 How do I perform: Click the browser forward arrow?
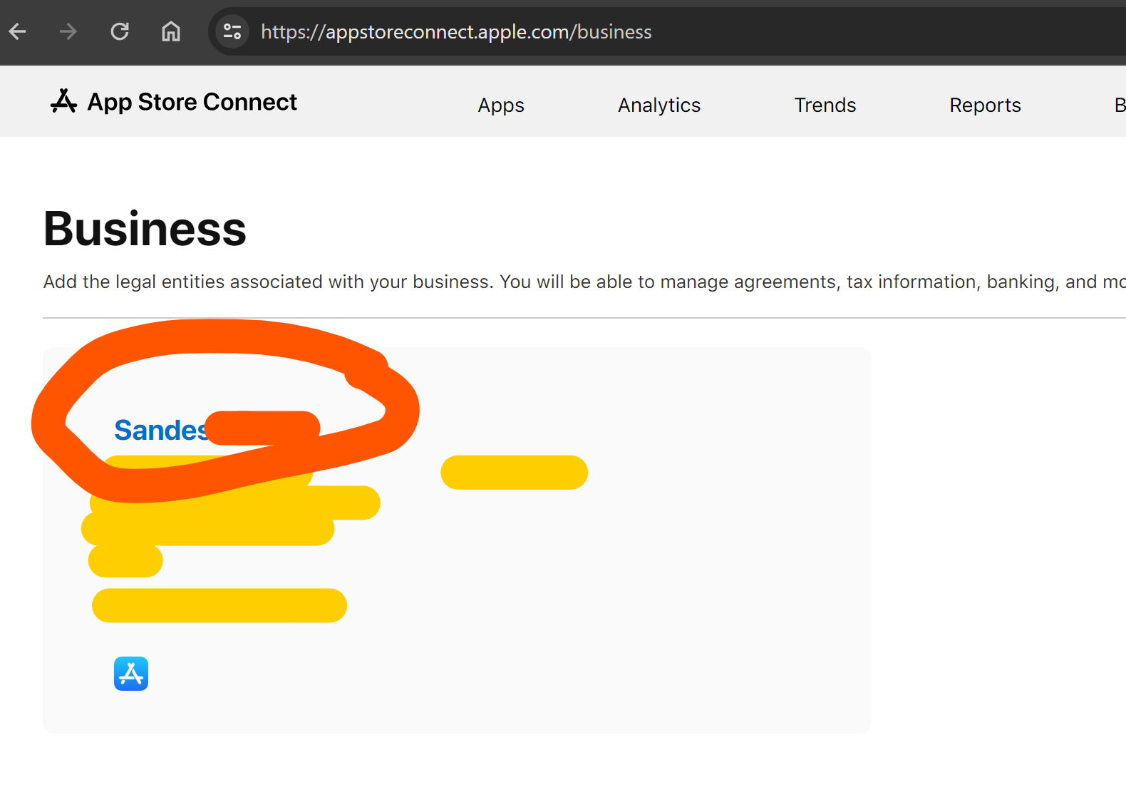click(68, 31)
